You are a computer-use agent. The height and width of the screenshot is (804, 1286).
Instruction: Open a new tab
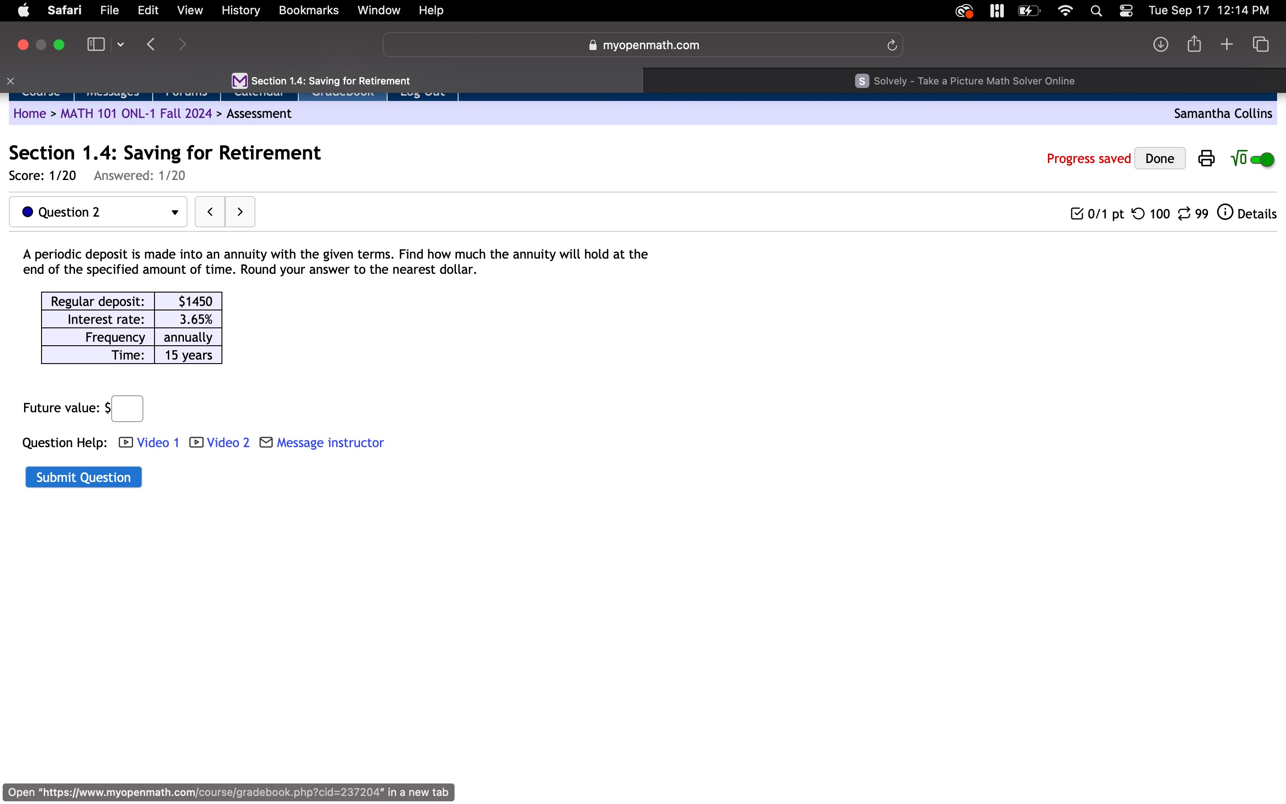(x=1227, y=44)
